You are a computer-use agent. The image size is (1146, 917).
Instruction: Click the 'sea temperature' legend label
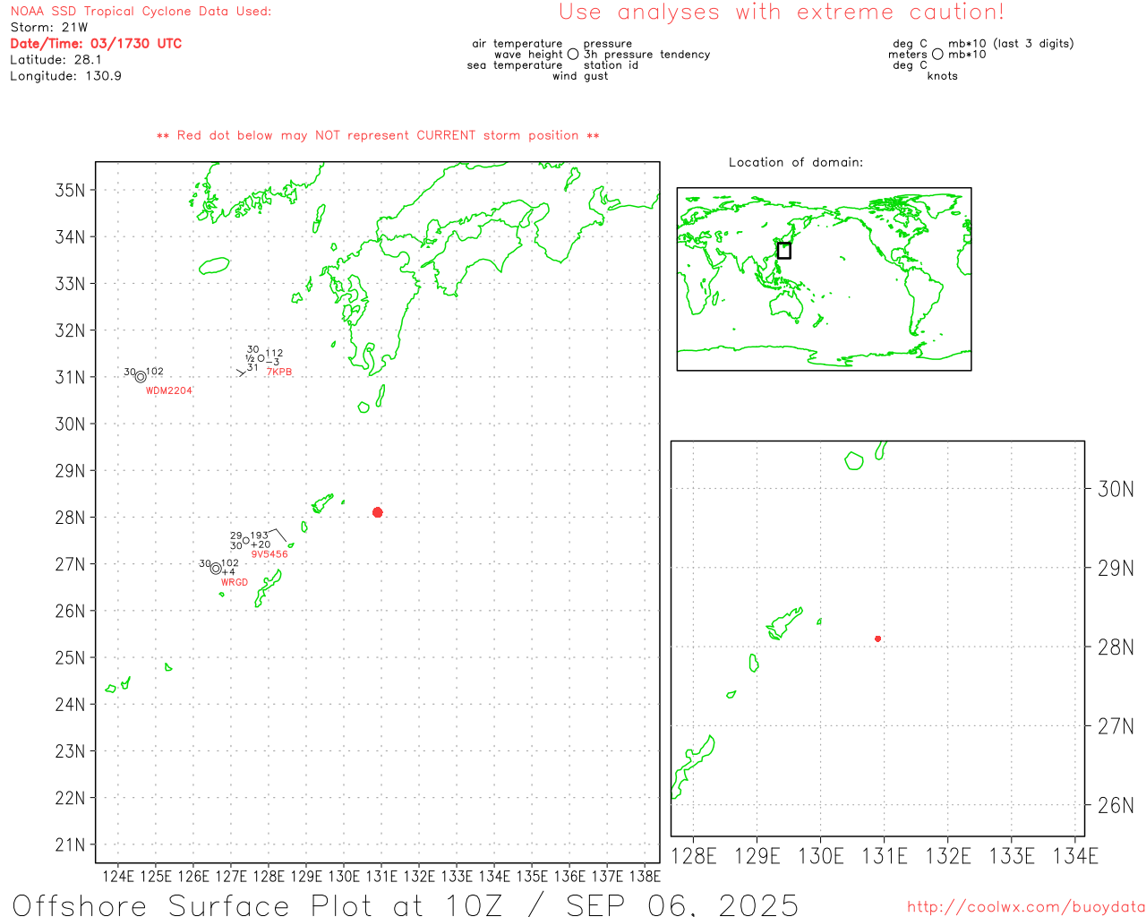515,65
